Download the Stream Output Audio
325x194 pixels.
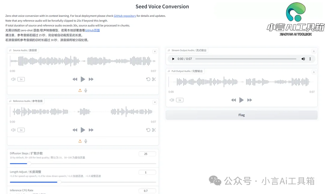[x=314, y=51]
